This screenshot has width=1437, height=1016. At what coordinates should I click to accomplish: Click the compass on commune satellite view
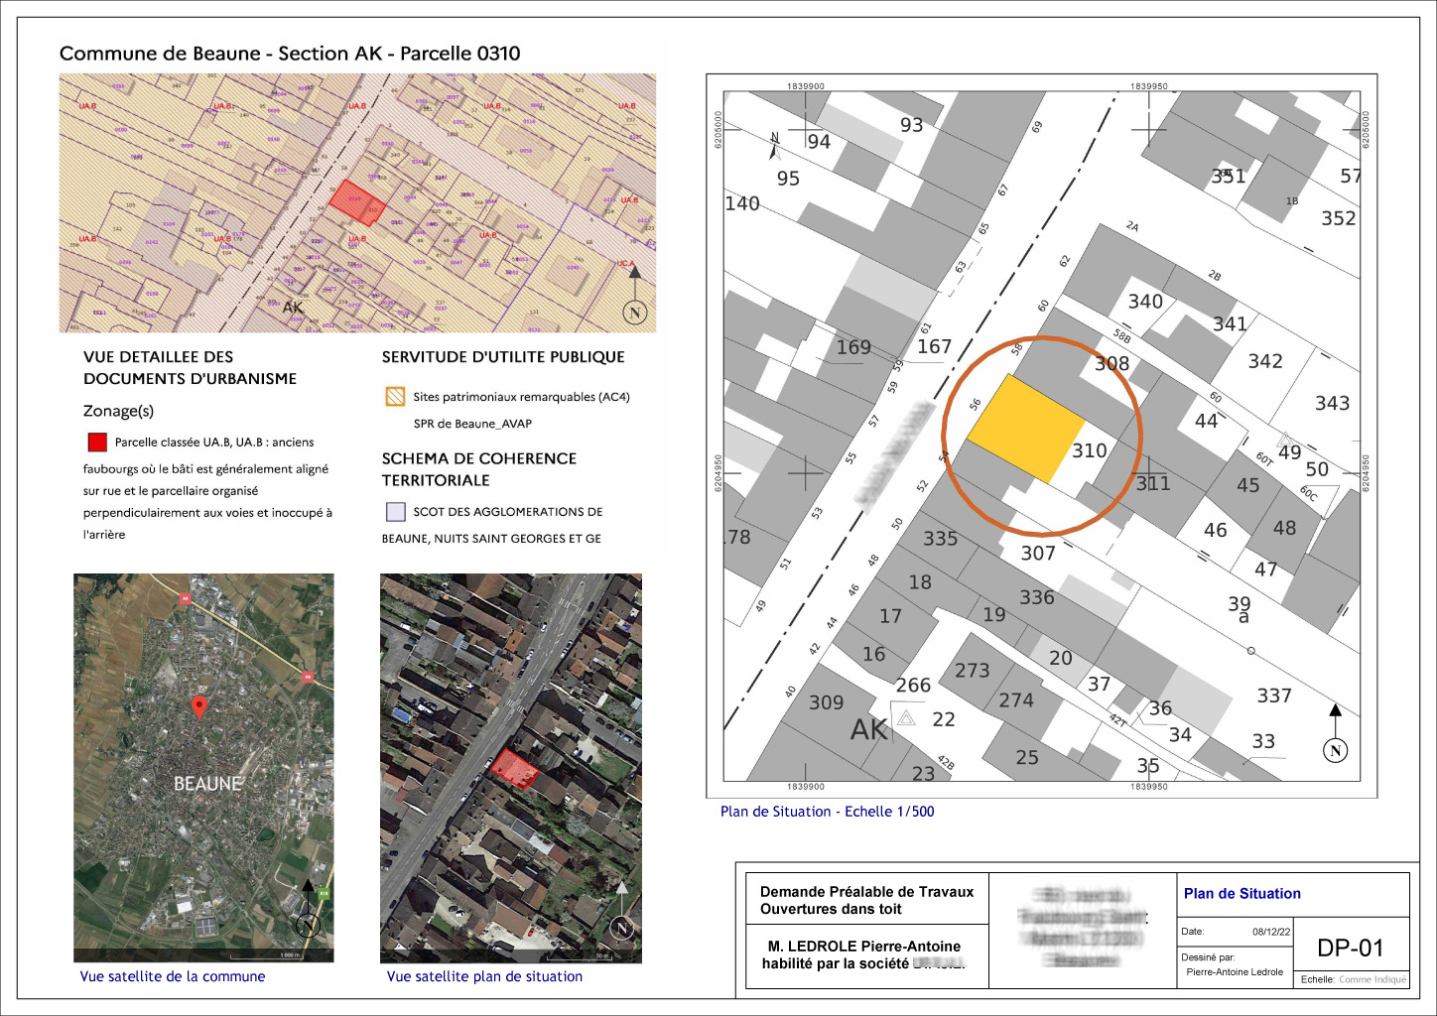click(x=309, y=925)
